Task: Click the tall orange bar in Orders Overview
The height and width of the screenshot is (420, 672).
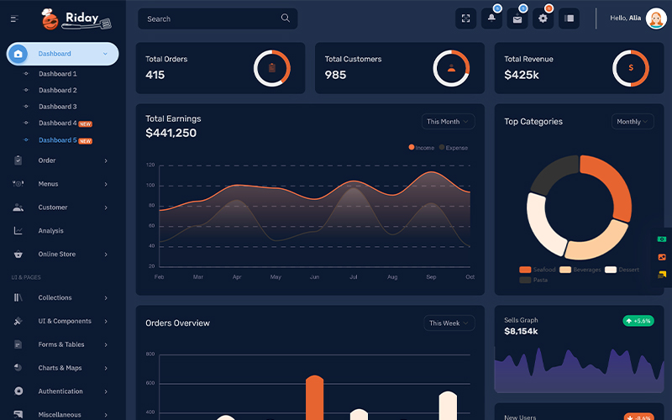Action: coord(314,397)
